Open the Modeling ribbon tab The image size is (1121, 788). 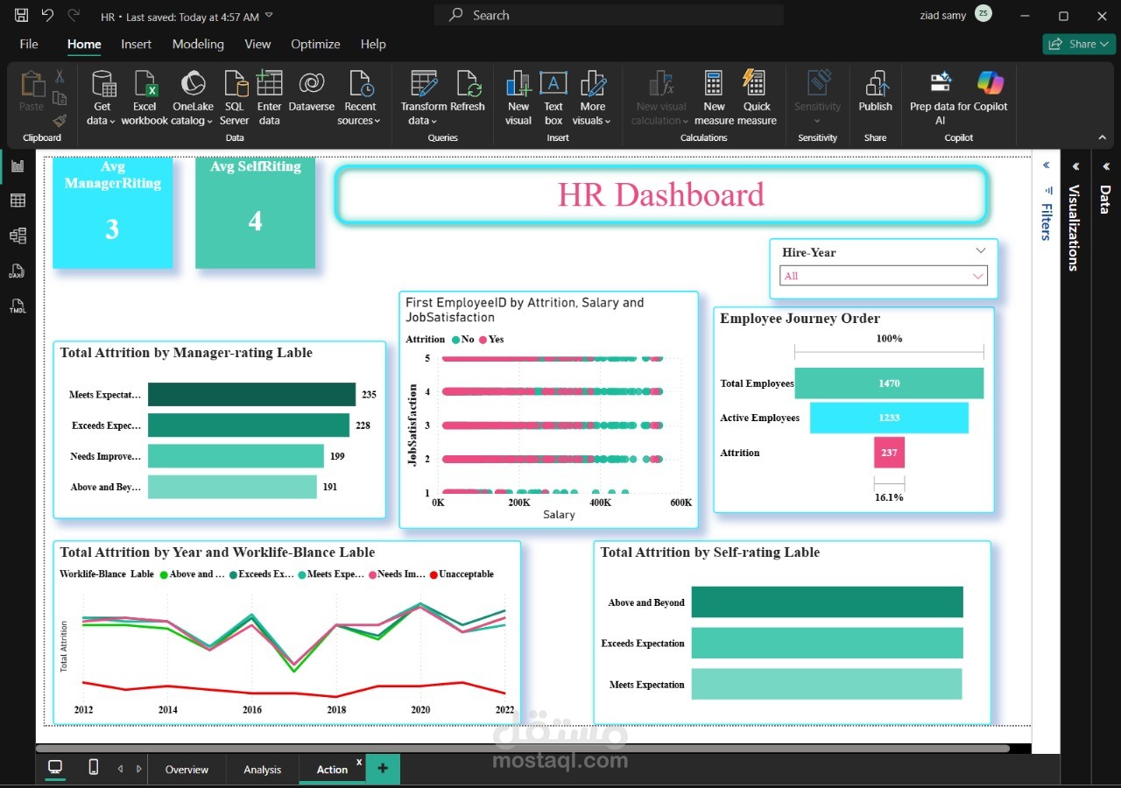pyautogui.click(x=198, y=44)
